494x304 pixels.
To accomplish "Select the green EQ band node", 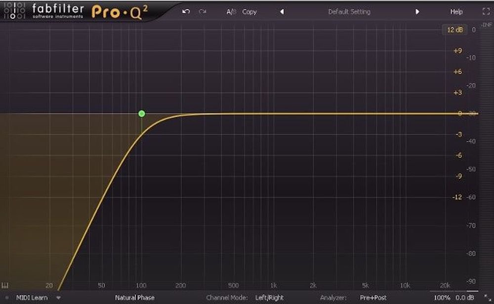I will point(142,114).
